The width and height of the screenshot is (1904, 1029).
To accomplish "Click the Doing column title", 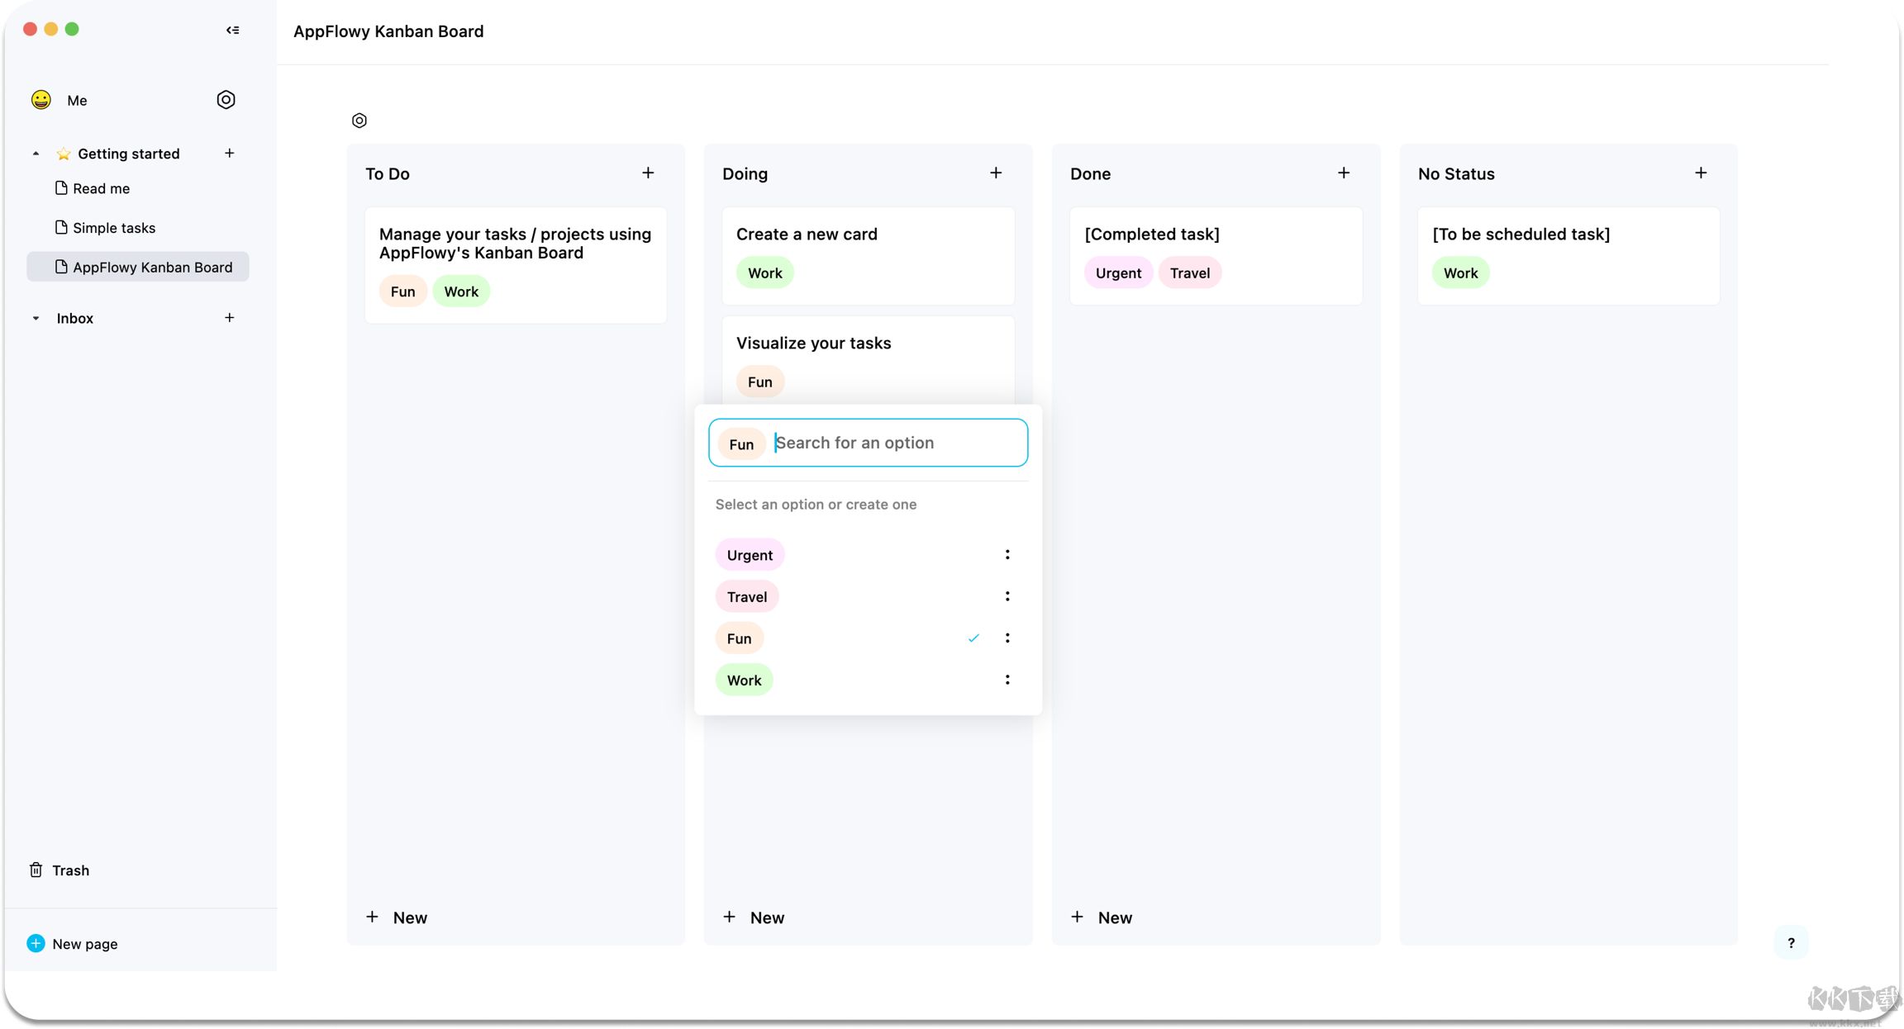I will 745,174.
